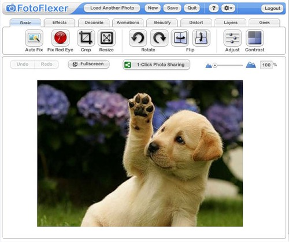Flip the photo horizontally

pos(180,38)
